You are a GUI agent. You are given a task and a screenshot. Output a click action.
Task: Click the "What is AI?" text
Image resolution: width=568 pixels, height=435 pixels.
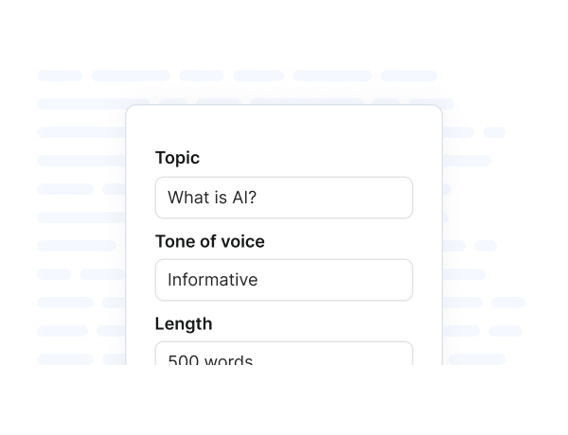coord(212,198)
